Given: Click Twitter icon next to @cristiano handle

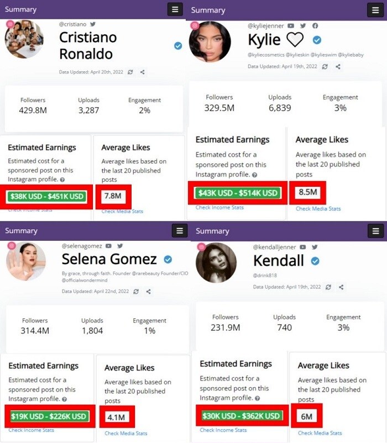Looking at the screenshot, I should 93,24.
